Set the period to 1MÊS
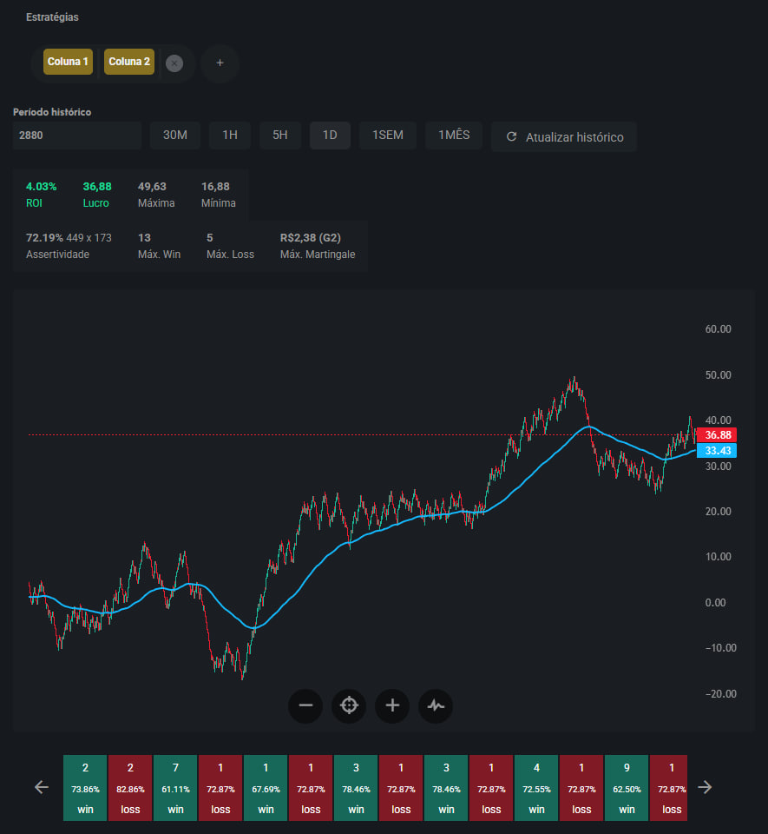This screenshot has width=768, height=834. (x=454, y=136)
